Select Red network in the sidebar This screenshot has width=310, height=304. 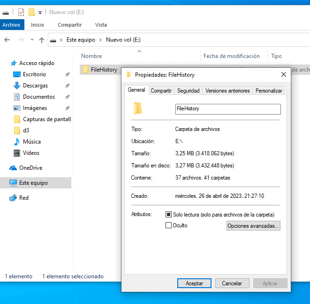pyautogui.click(x=23, y=198)
